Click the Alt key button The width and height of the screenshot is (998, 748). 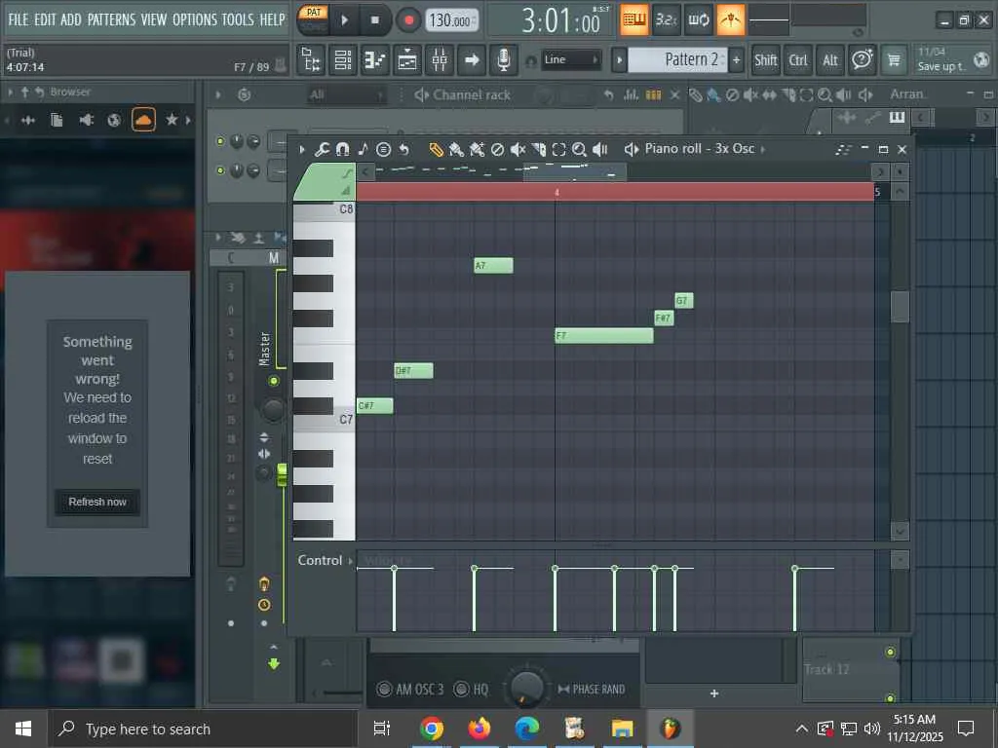point(830,60)
